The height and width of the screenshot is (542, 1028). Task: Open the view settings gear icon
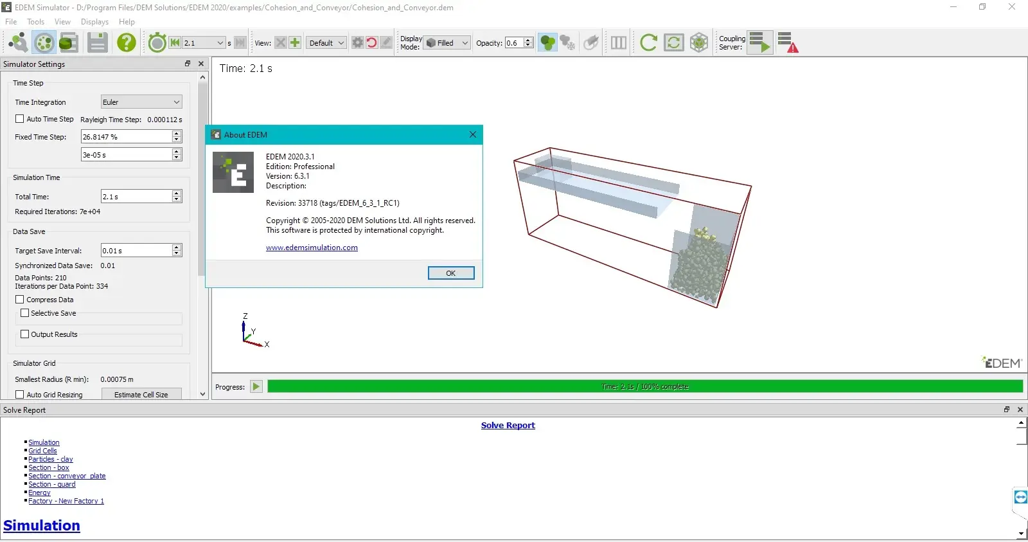(x=357, y=43)
